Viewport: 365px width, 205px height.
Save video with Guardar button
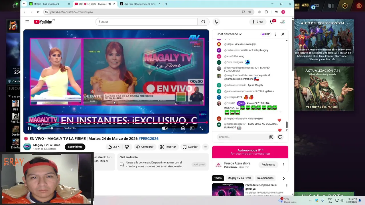pos(190,147)
